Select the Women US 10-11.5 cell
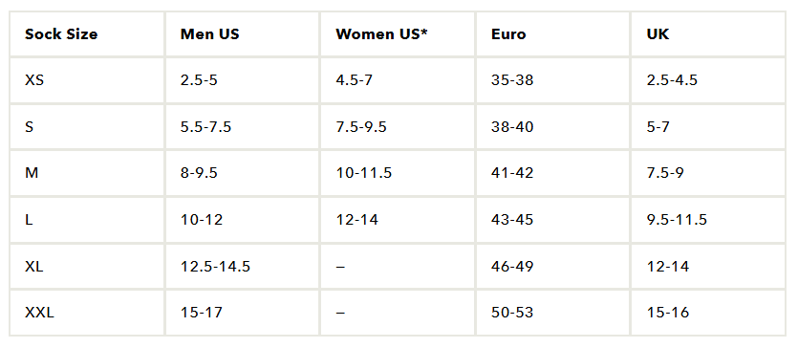This screenshot has height=348, width=798. point(398,173)
